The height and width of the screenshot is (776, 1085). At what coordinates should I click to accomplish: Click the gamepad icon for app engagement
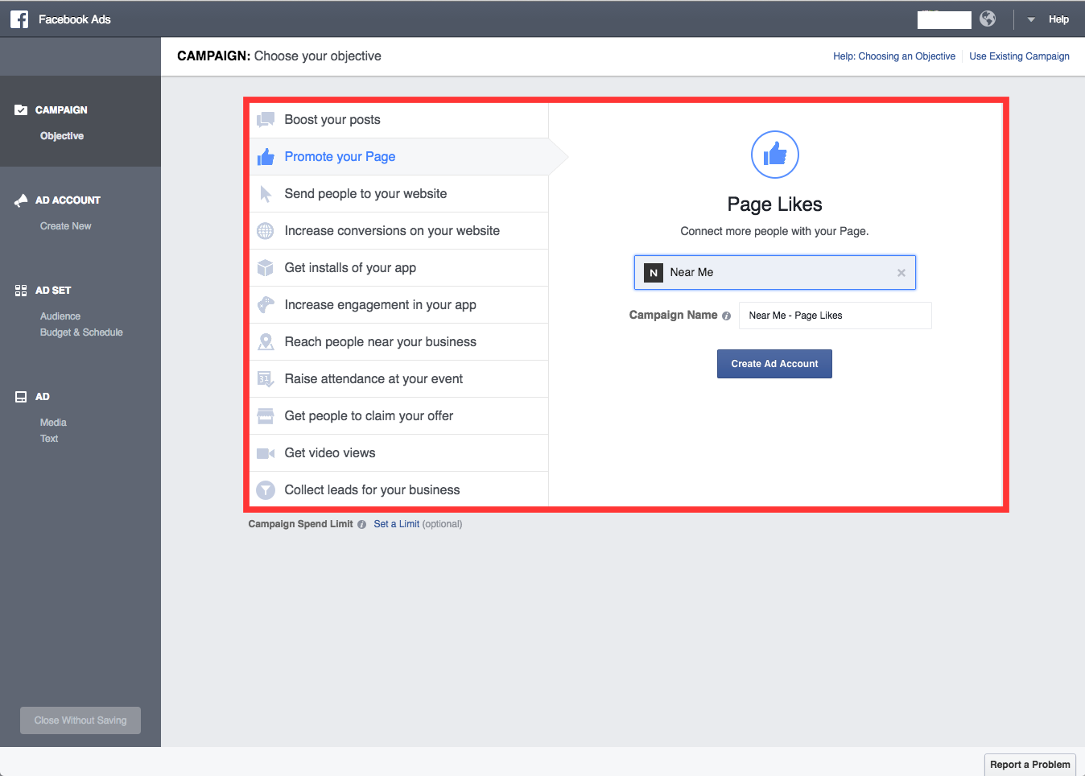(266, 305)
